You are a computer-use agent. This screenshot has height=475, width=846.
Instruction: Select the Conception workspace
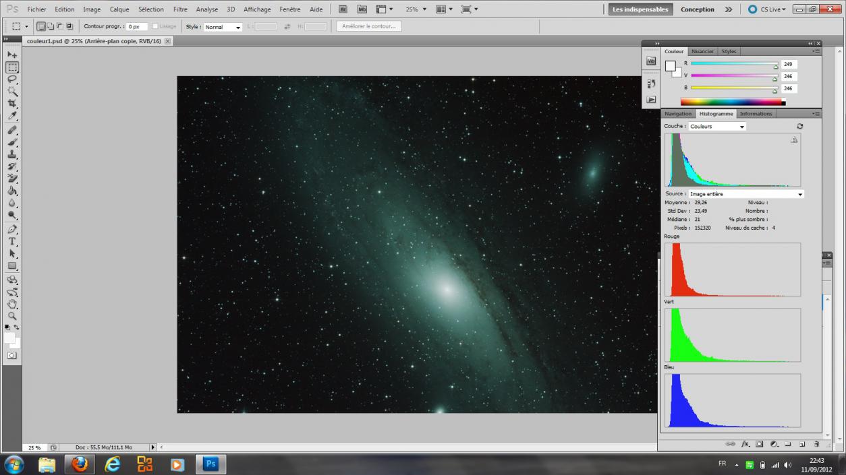tap(698, 9)
